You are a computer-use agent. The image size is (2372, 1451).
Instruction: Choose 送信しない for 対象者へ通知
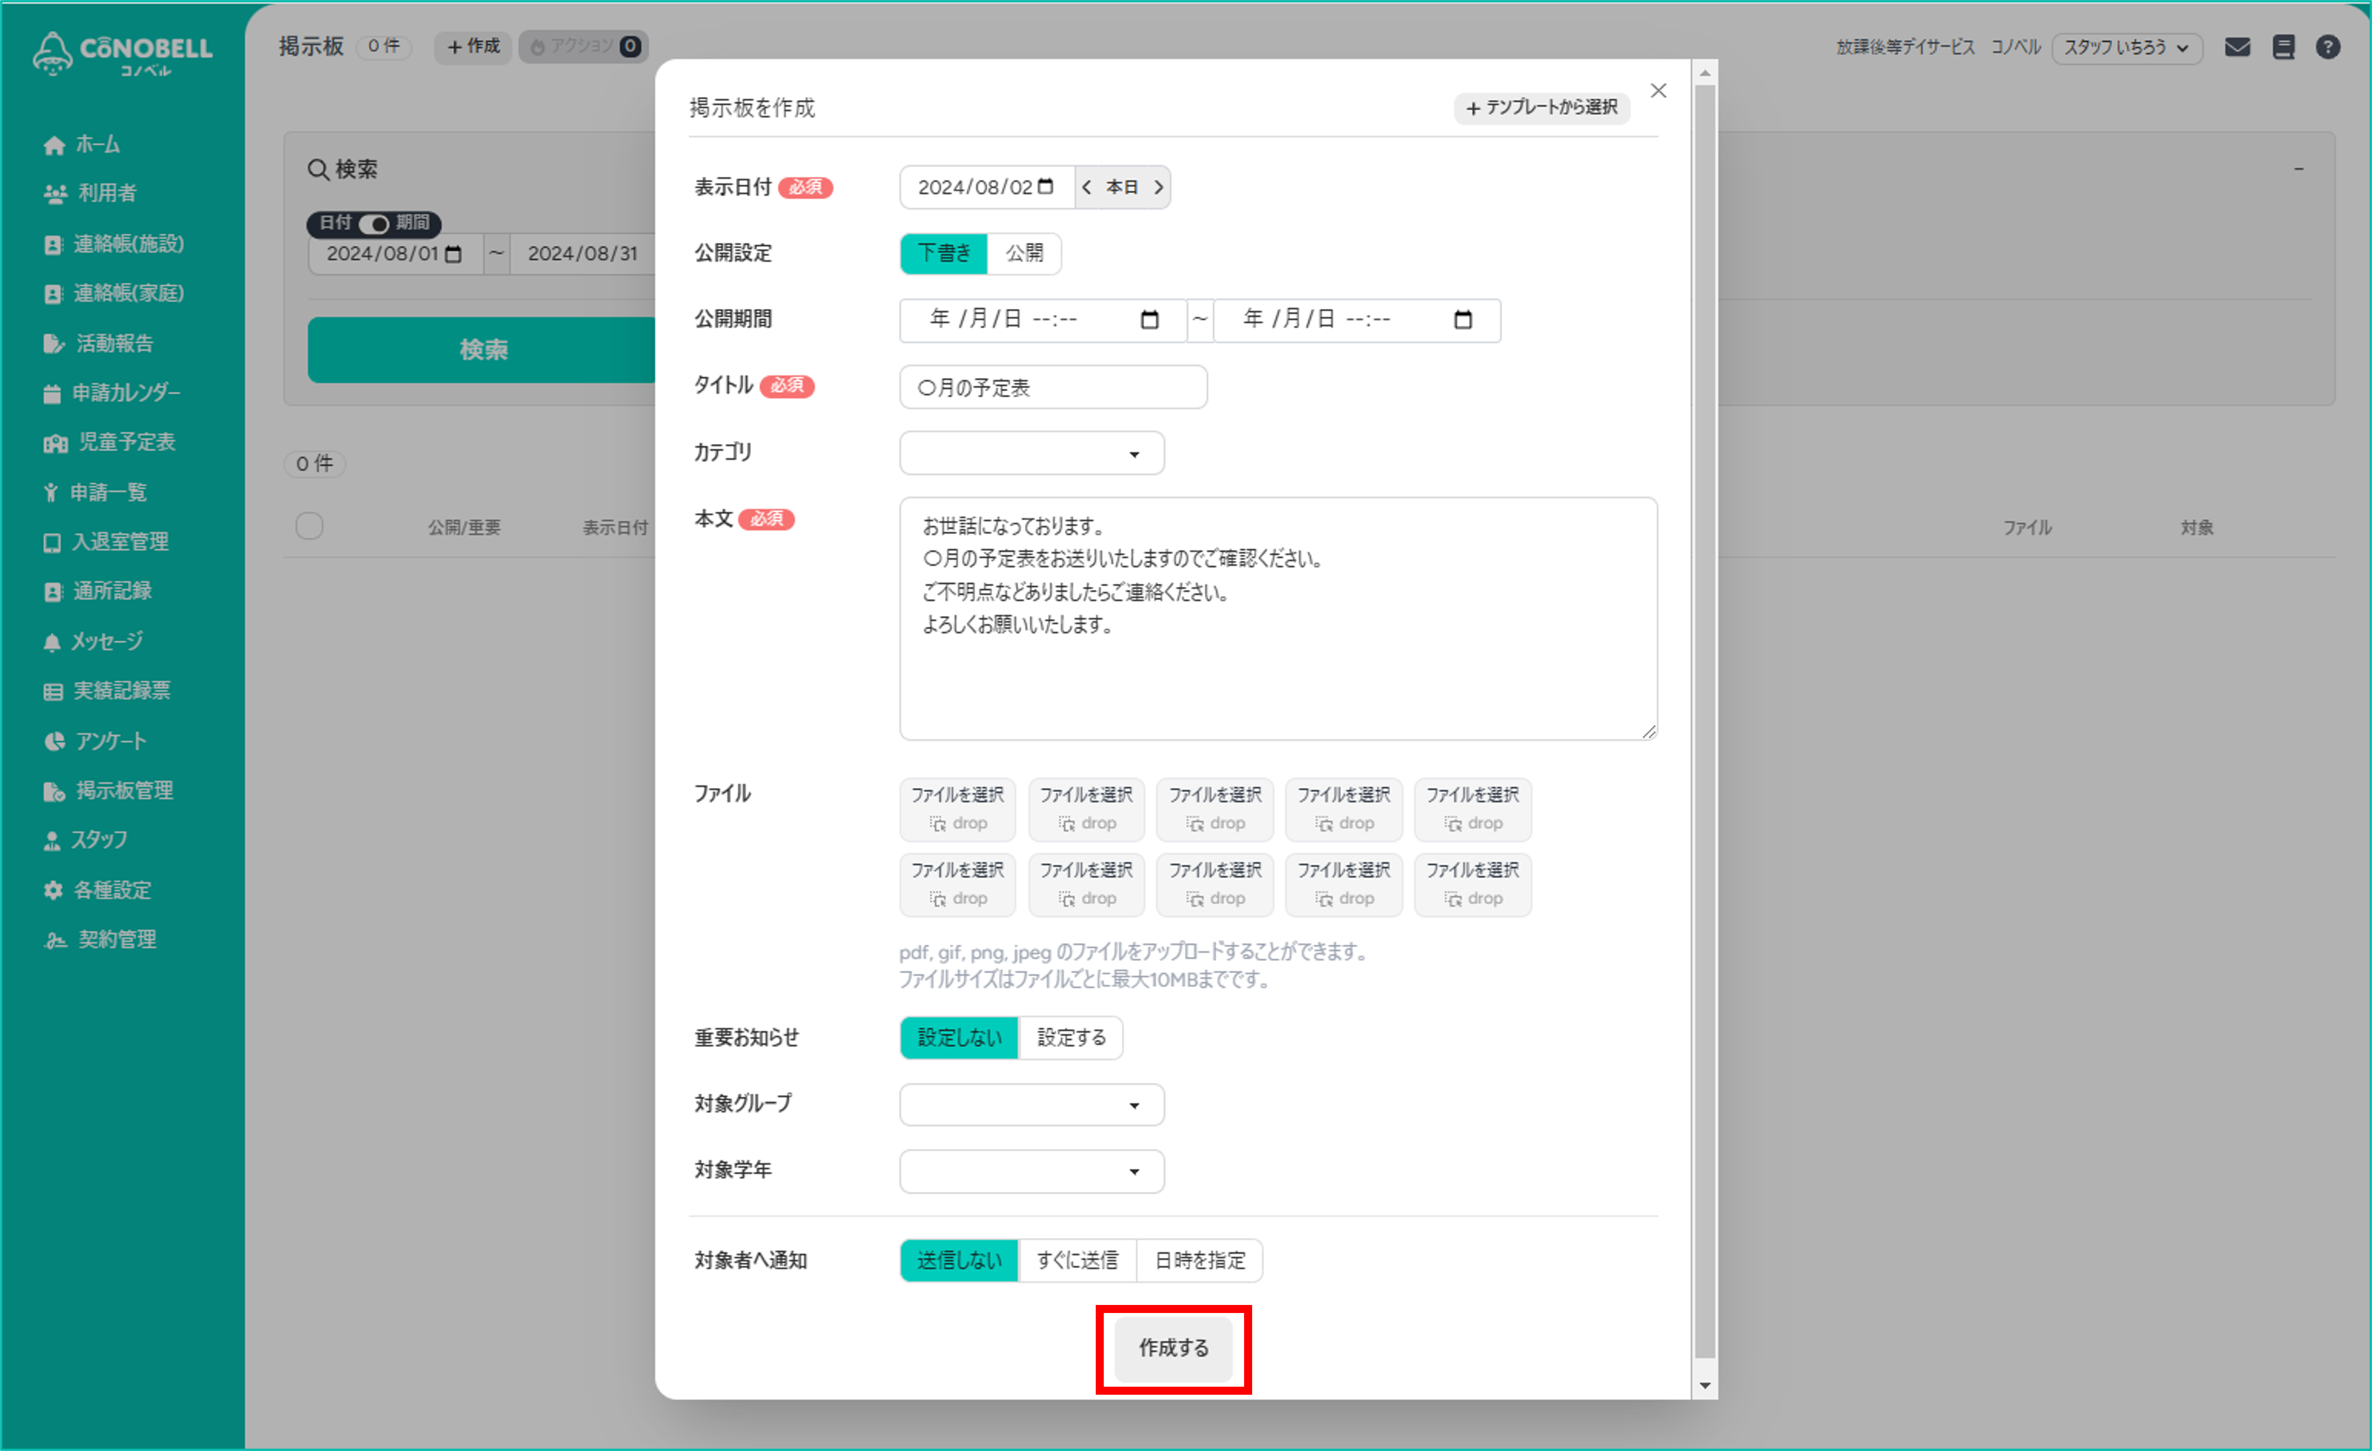coord(959,1260)
